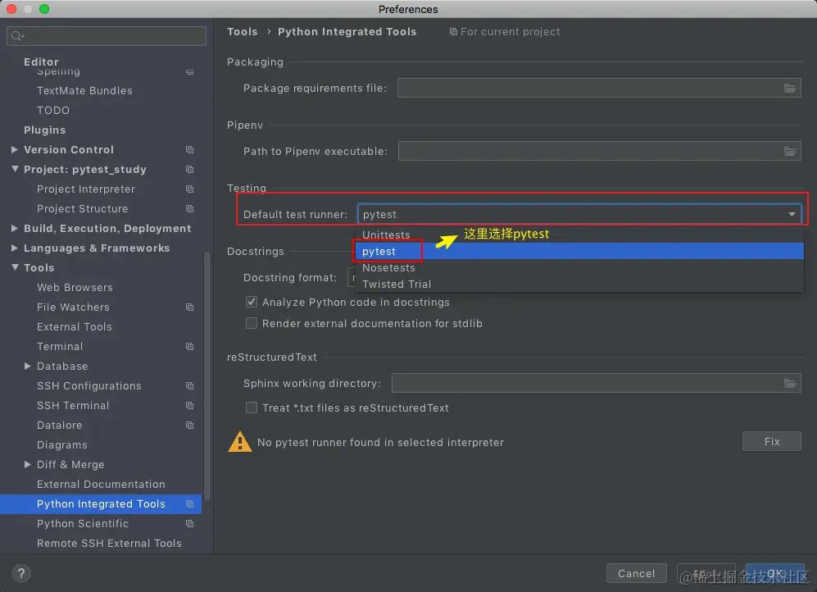Select the Editor section heading

click(41, 61)
